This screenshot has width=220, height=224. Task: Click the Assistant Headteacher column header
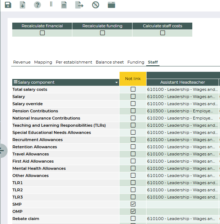coord(183,82)
